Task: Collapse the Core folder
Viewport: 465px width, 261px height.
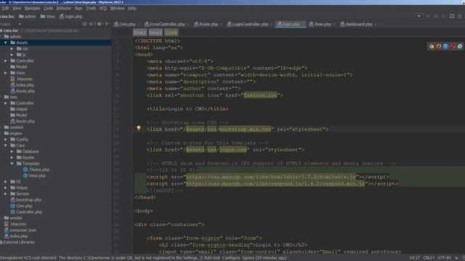Action: (6, 145)
